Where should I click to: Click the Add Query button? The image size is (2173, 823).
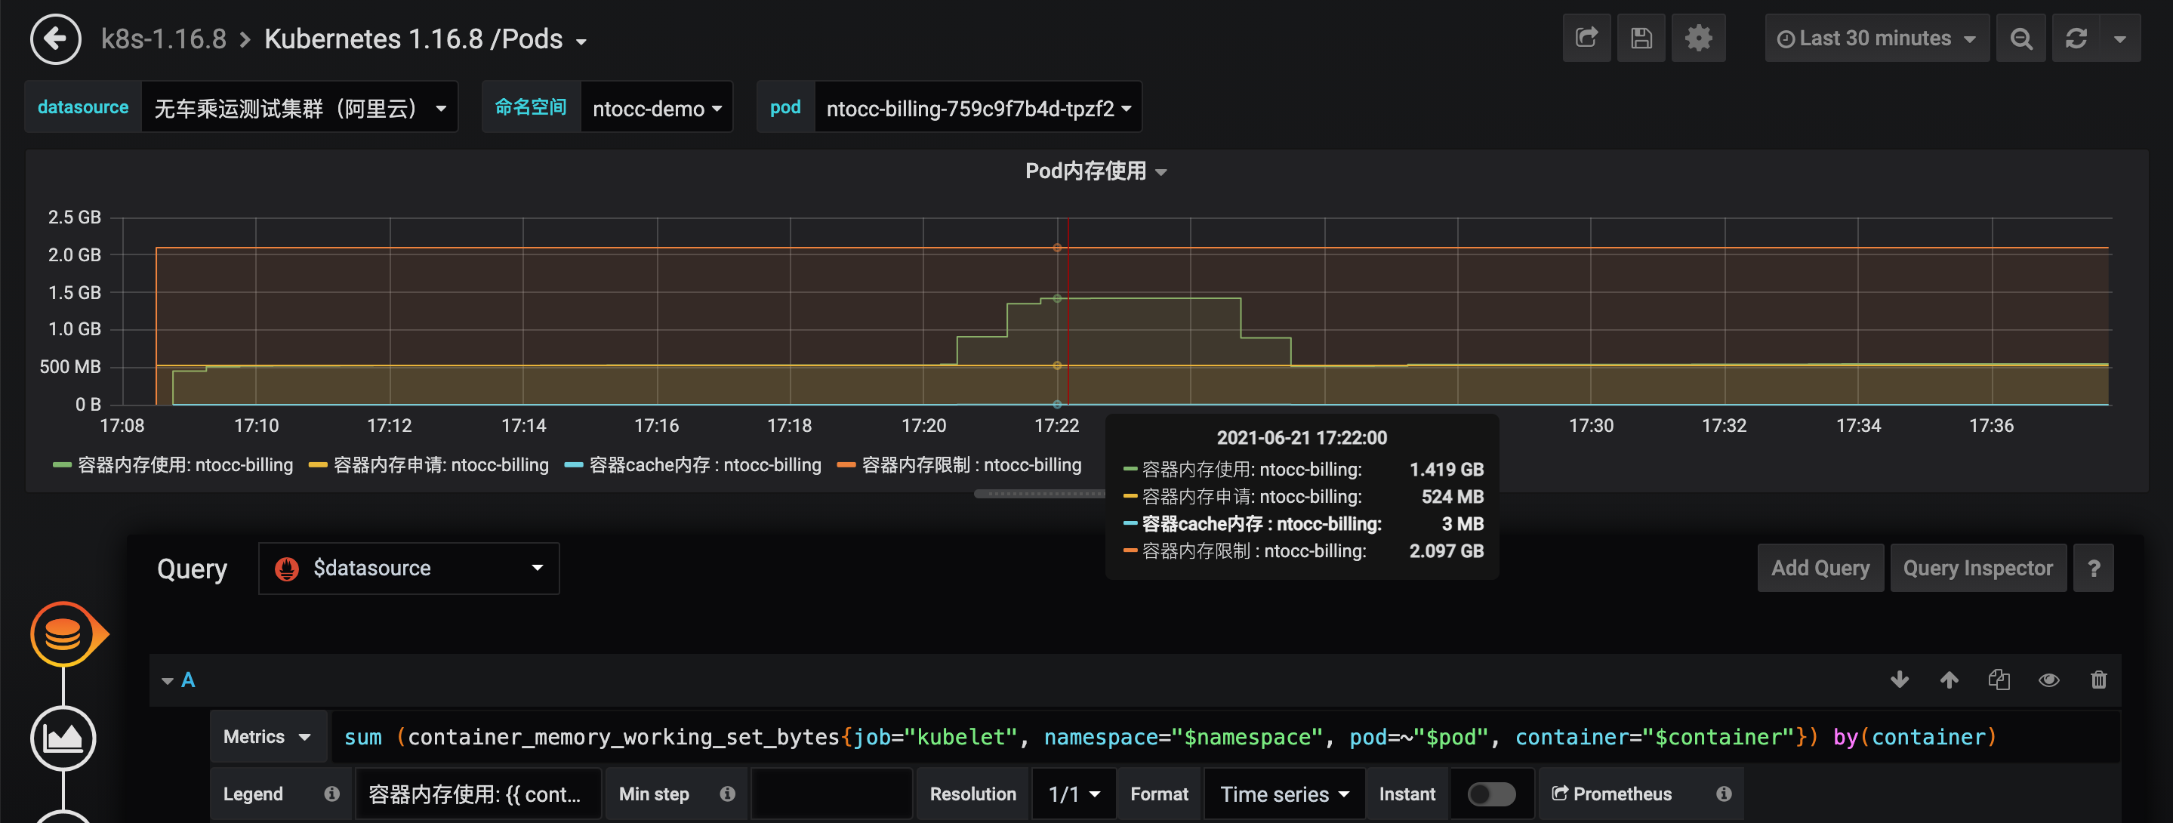coord(1820,568)
